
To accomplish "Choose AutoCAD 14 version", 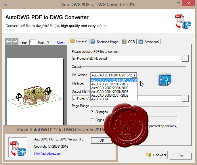I will pos(114,99).
